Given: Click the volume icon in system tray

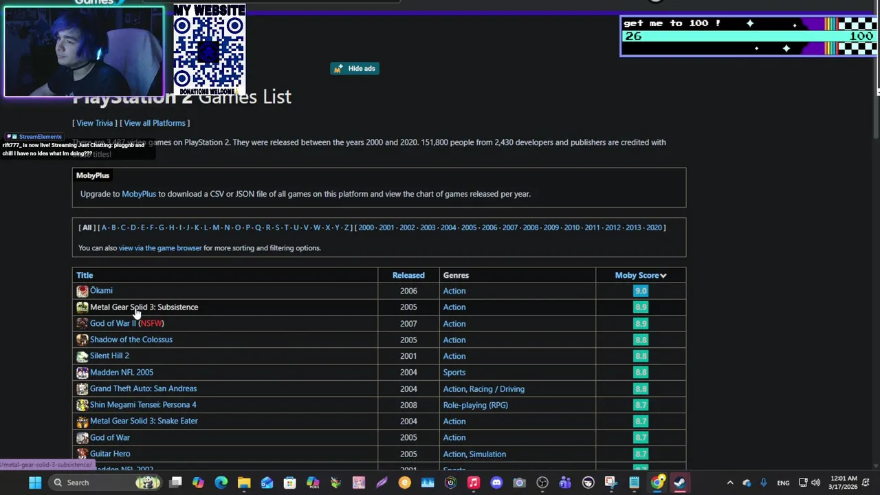Looking at the screenshot, I should click(815, 483).
